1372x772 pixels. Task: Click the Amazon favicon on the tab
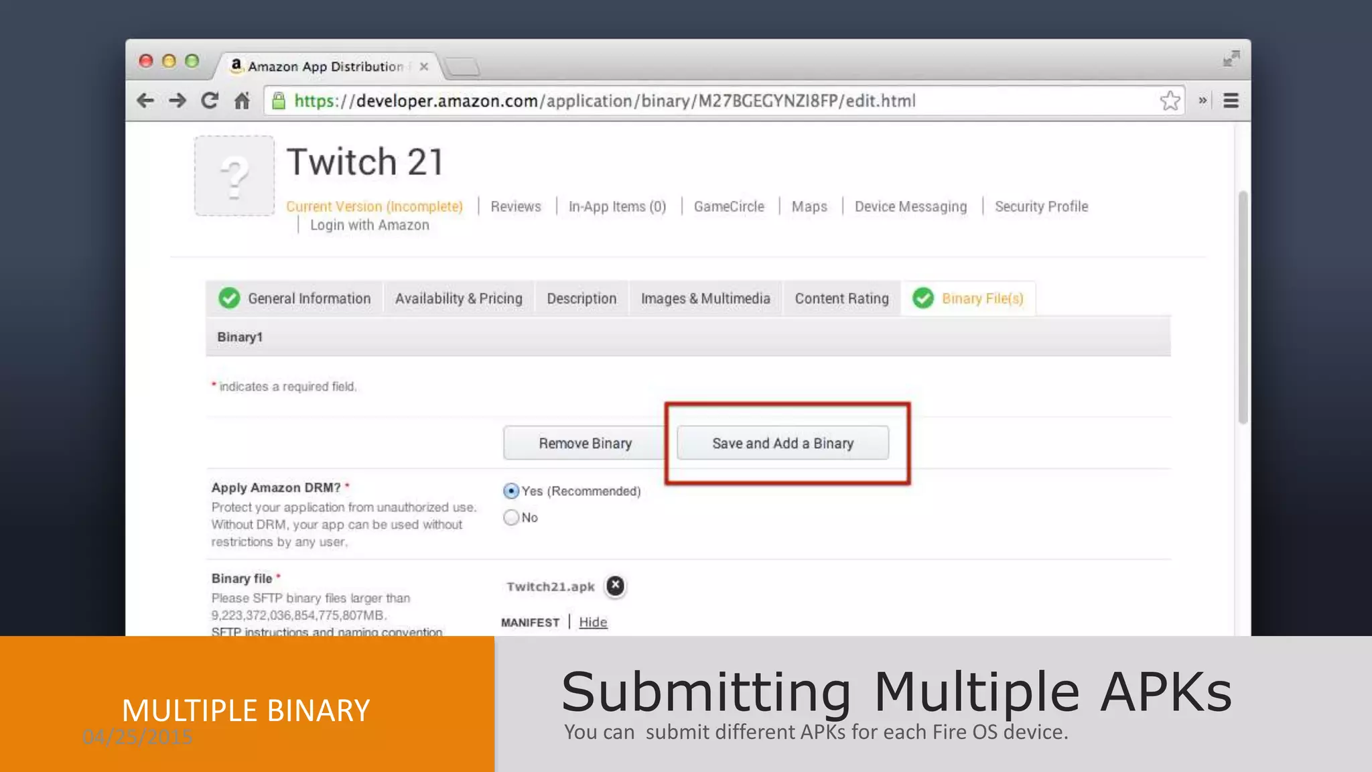click(236, 65)
